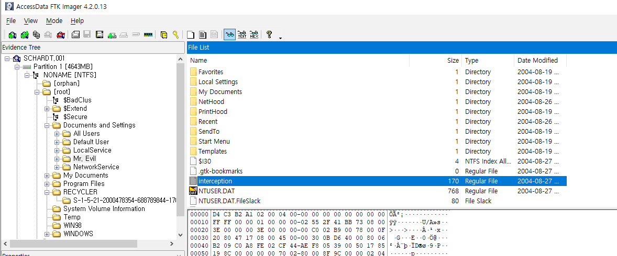Click the NTUSER.DAT file icon
Screen dimensions: 617x256
[x=193, y=191]
